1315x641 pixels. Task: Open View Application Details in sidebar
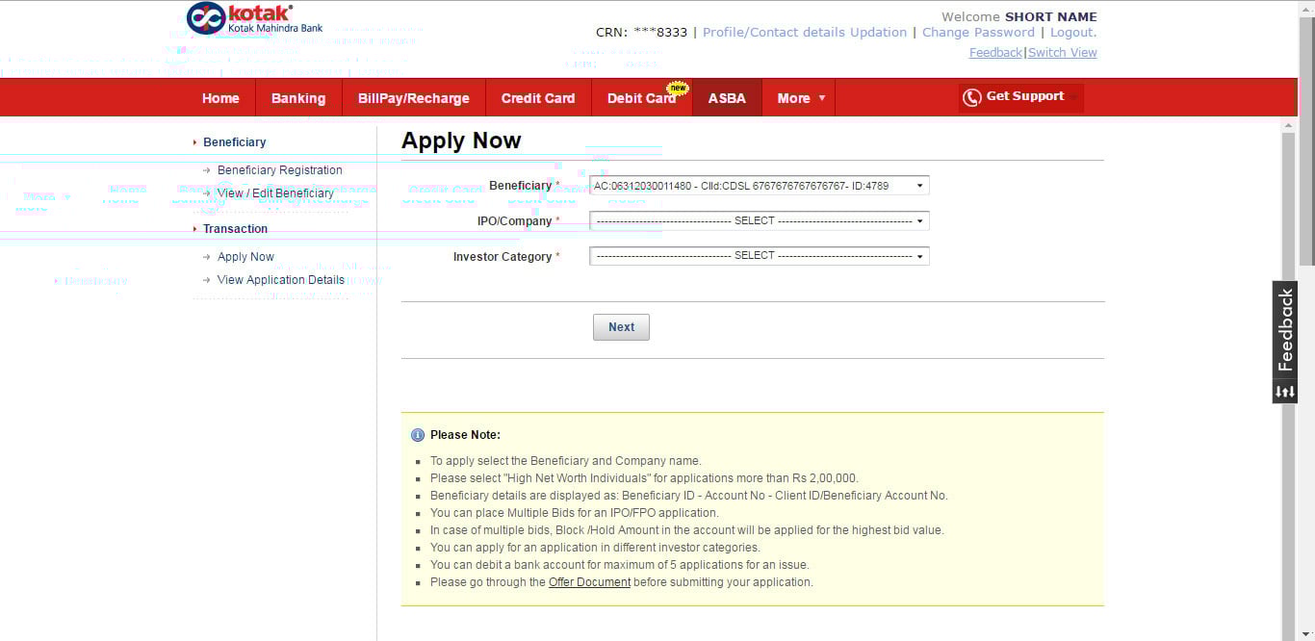pos(280,280)
